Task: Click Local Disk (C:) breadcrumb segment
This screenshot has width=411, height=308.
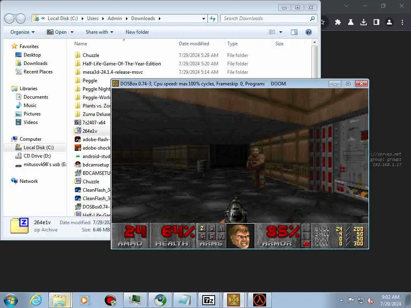Action: (x=63, y=18)
